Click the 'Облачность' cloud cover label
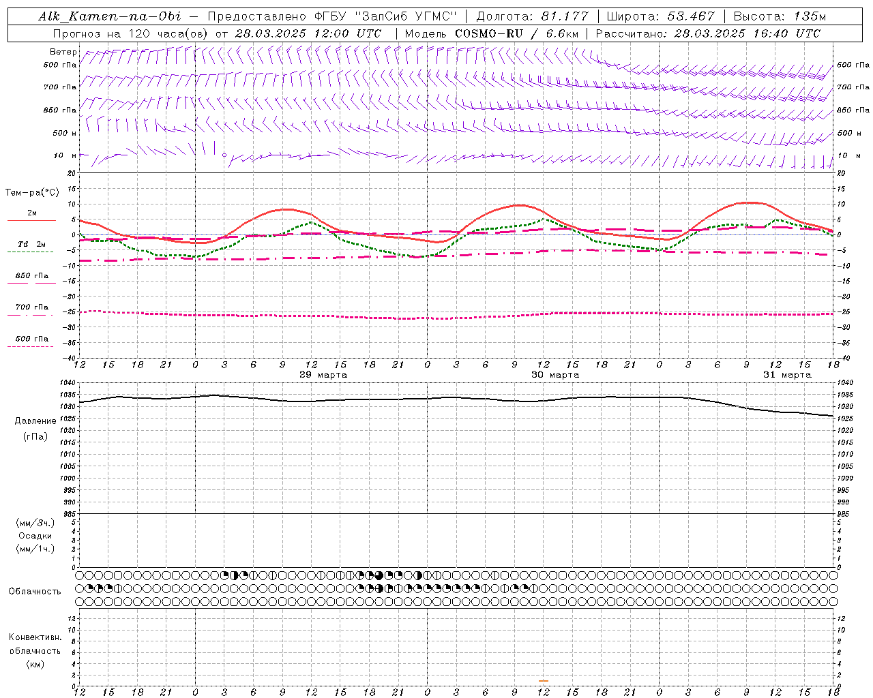The height and width of the screenshot is (698, 873). click(x=35, y=592)
